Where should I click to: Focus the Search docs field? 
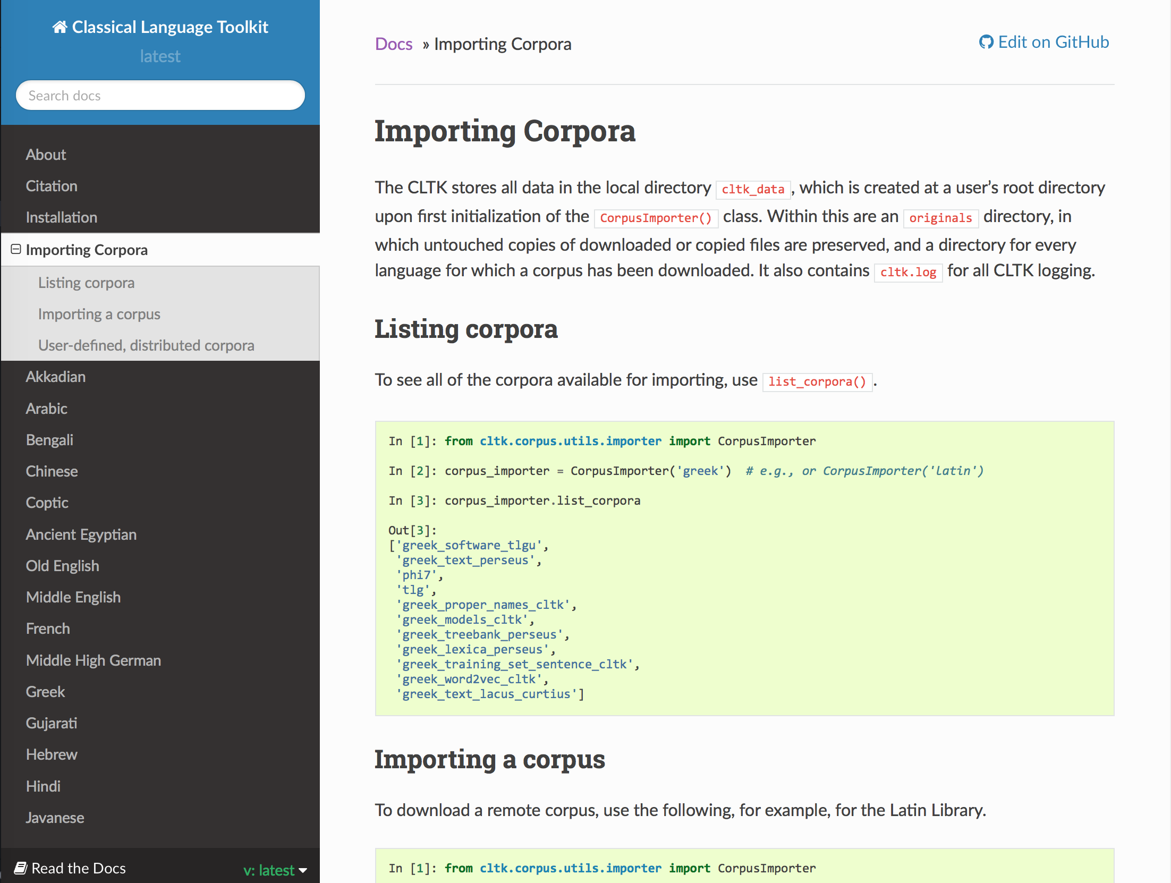click(160, 96)
